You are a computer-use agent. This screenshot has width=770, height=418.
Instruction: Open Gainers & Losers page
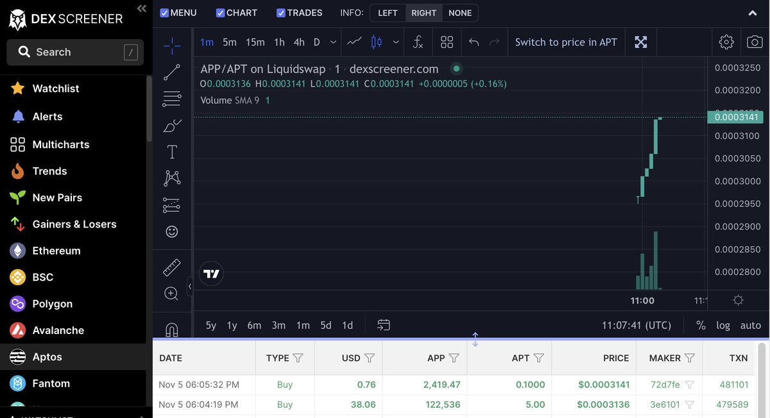tap(73, 224)
